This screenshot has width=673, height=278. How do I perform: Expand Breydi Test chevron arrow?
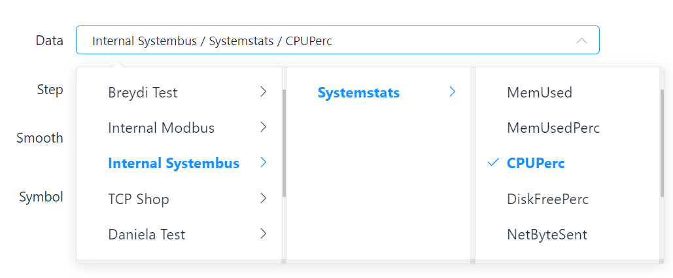click(x=263, y=92)
